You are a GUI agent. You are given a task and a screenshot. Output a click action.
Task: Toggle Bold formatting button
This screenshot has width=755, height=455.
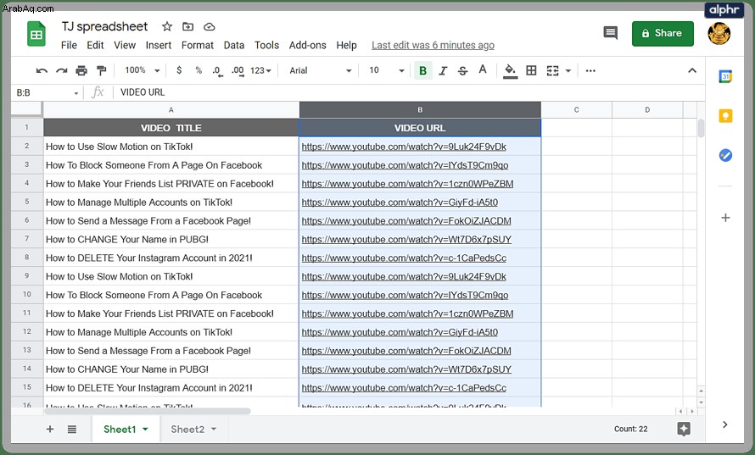422,70
